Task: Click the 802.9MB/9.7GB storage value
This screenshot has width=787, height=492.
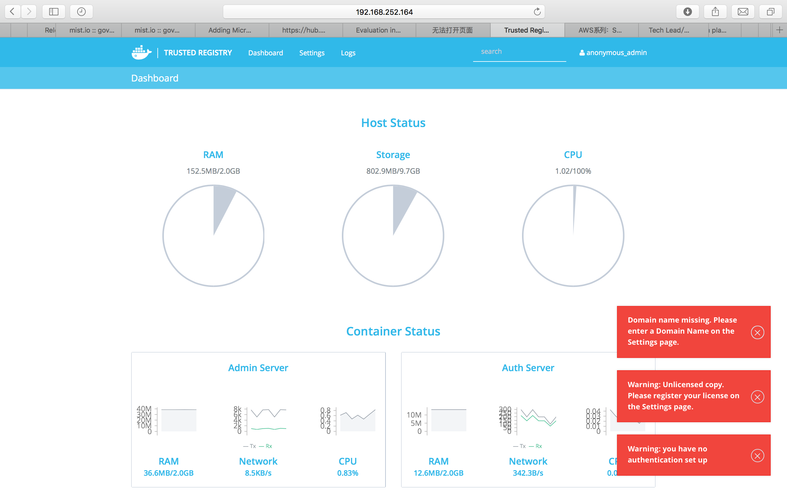Action: pyautogui.click(x=393, y=171)
